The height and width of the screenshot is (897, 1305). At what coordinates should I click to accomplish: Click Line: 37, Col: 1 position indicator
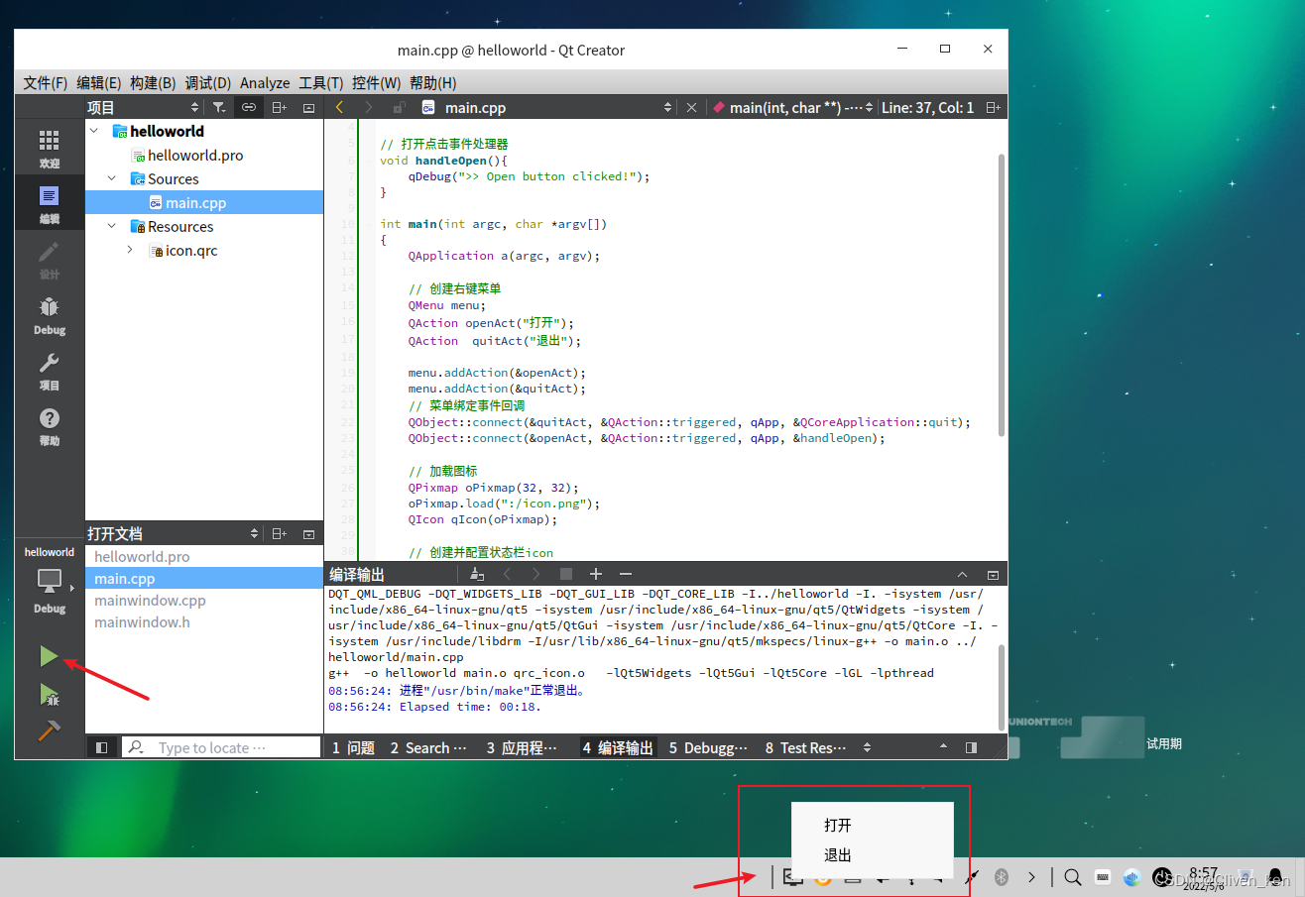tap(927, 107)
